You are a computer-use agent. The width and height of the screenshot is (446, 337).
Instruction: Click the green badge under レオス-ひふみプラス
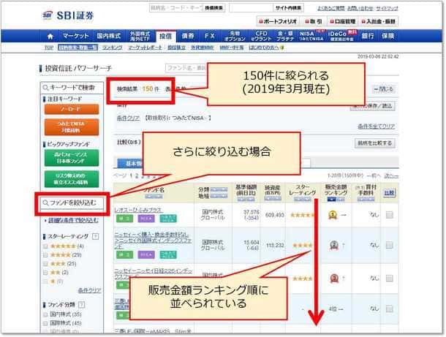(124, 219)
